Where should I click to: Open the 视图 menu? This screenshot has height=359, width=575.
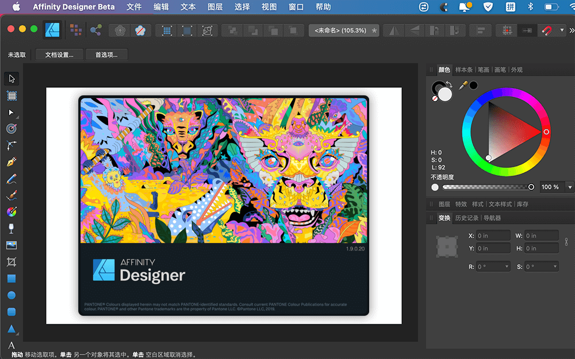coord(269,6)
